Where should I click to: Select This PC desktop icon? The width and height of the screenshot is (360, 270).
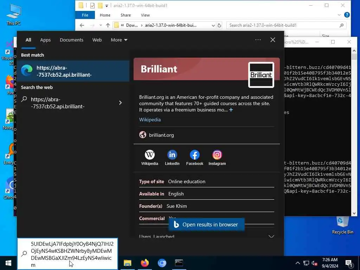[14, 14]
